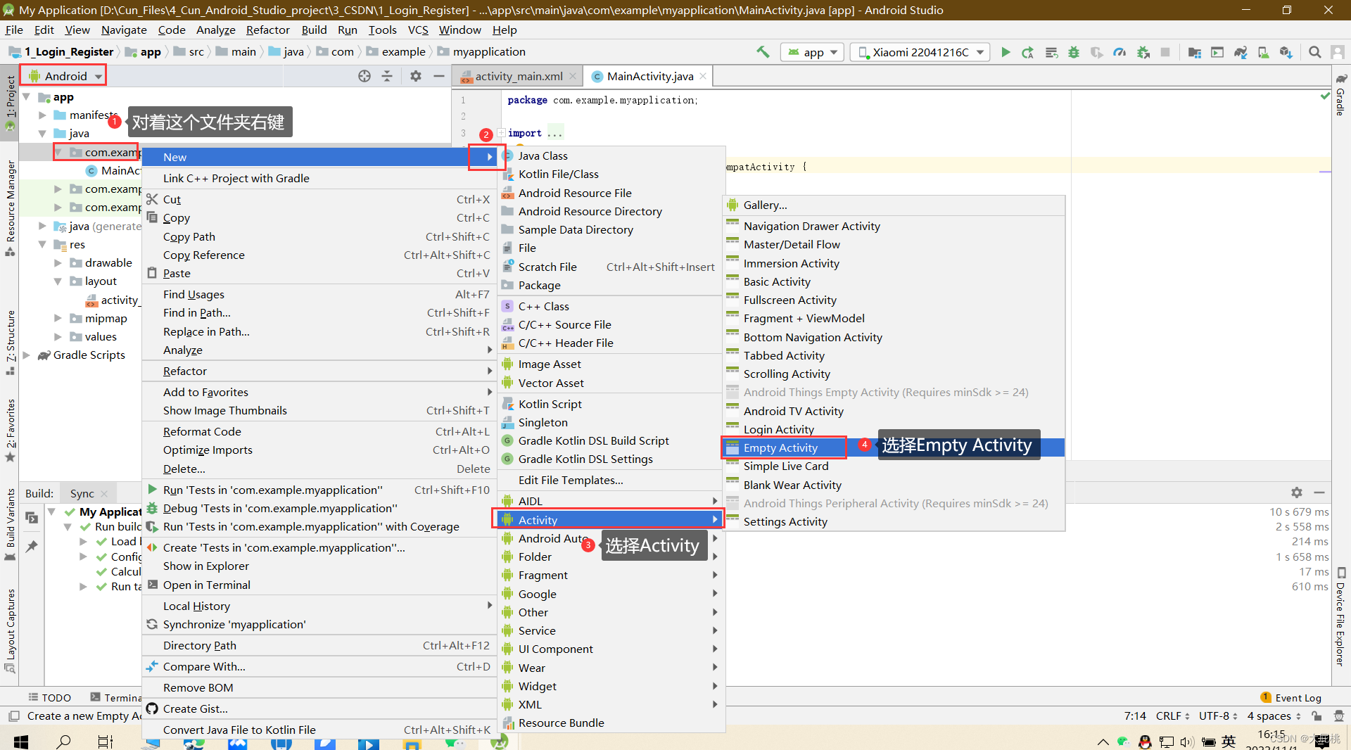Switch to activity_main.xml editor tab
The width and height of the screenshot is (1351, 750).
tap(519, 76)
